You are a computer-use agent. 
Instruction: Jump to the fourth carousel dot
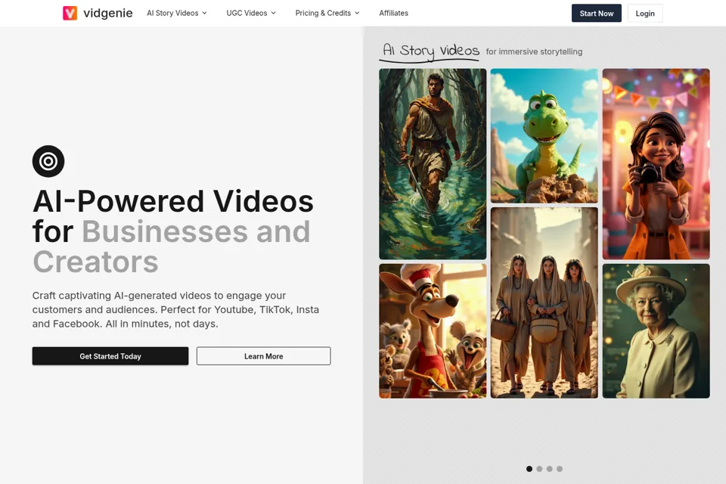[x=560, y=469]
